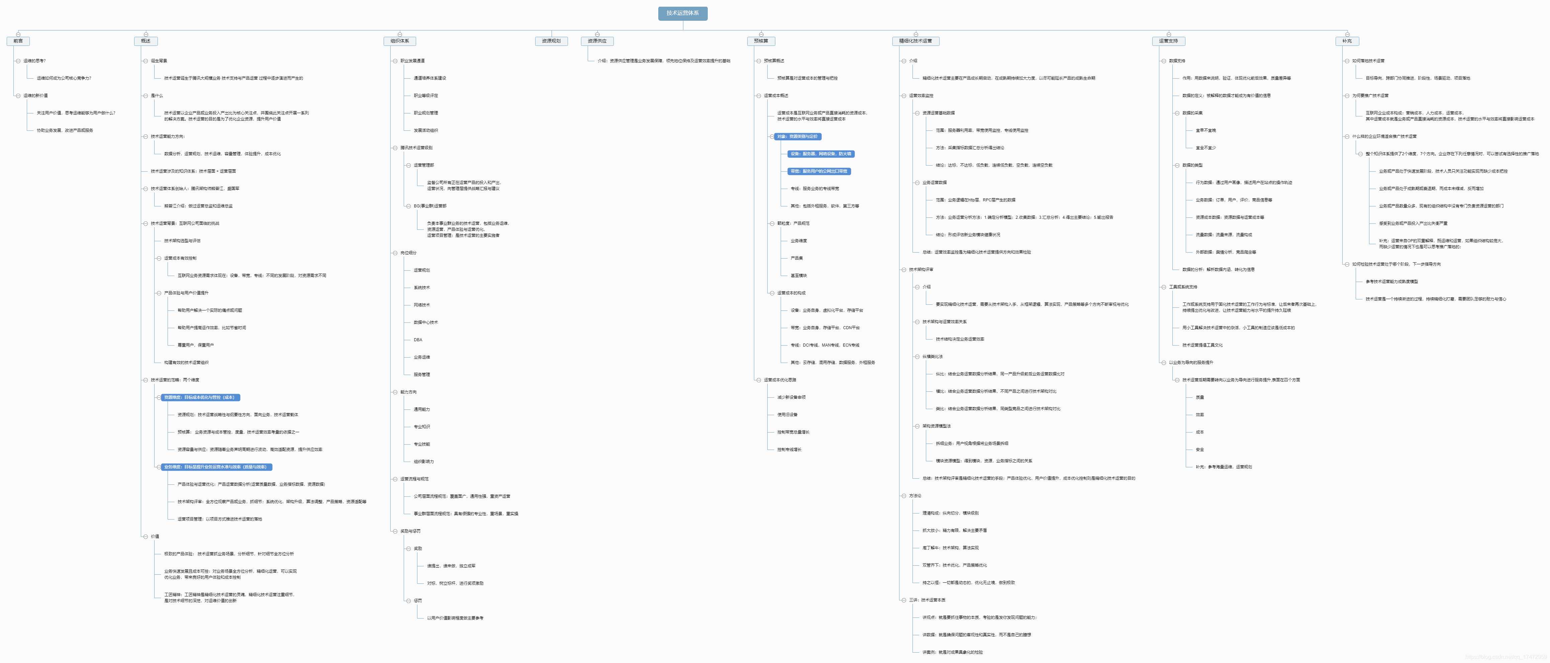Collapse the 为何要推广技术运营 node
The height and width of the screenshot is (663, 1550).
[1347, 96]
